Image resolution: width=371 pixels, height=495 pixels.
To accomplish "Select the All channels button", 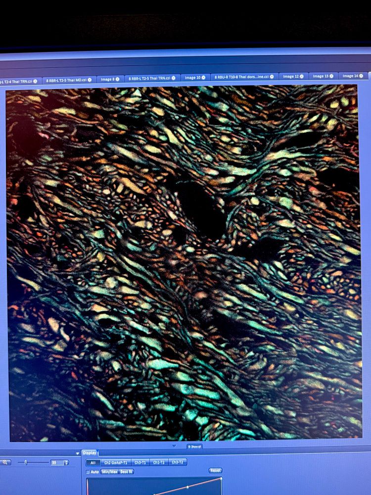I will click(x=93, y=462).
